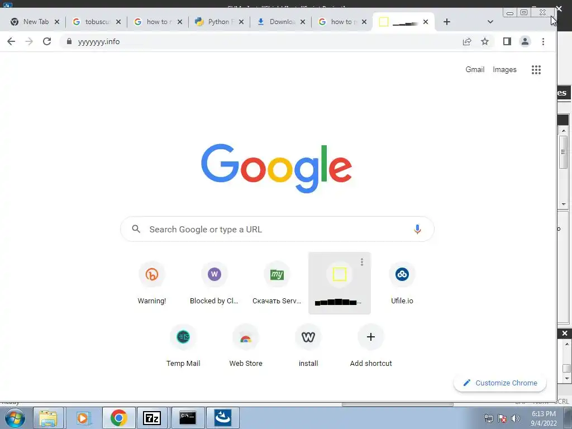Screen dimensions: 572x429
Task: Click the Google logo
Action: coord(277,168)
